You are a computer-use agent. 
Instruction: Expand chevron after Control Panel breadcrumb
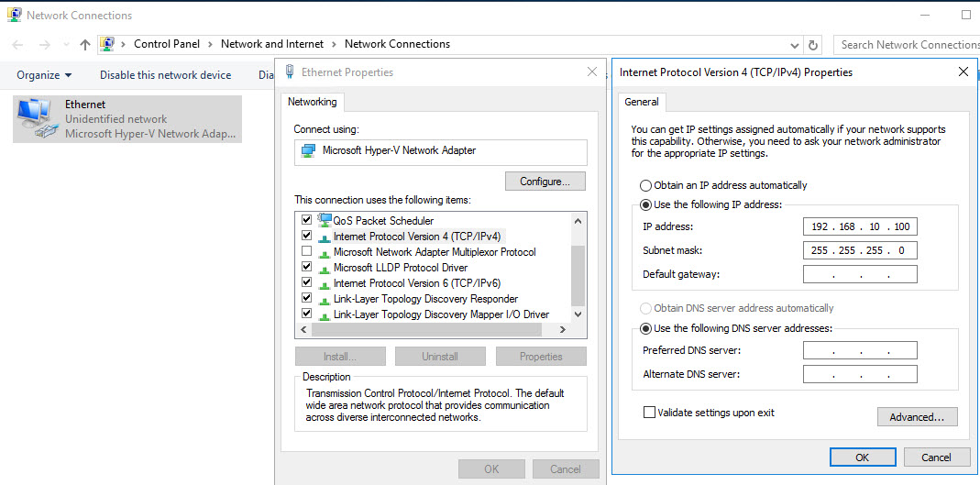point(211,44)
